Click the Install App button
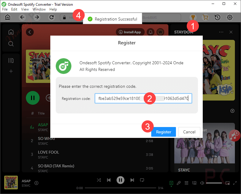The image size is (241, 194). [x=130, y=32]
